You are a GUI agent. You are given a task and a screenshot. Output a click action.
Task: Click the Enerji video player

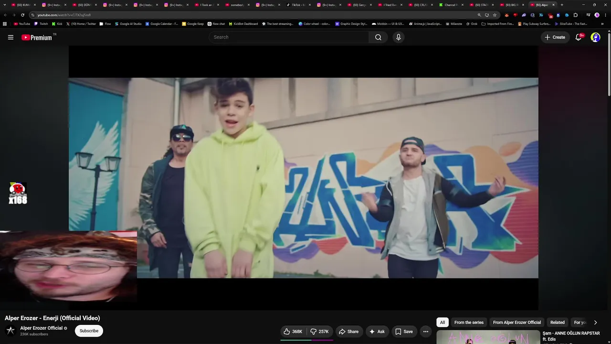[304, 178]
